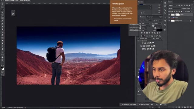Hide the Layer 1 layer
This screenshot has width=194, height=109.
(169, 15)
